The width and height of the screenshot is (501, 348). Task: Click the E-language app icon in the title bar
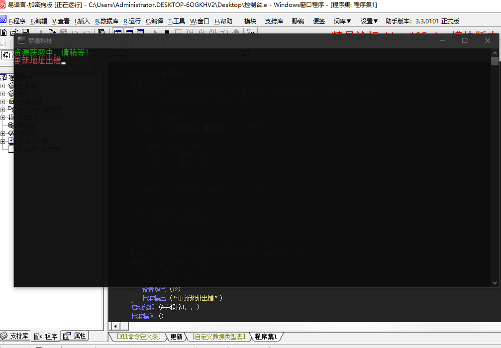3,4
